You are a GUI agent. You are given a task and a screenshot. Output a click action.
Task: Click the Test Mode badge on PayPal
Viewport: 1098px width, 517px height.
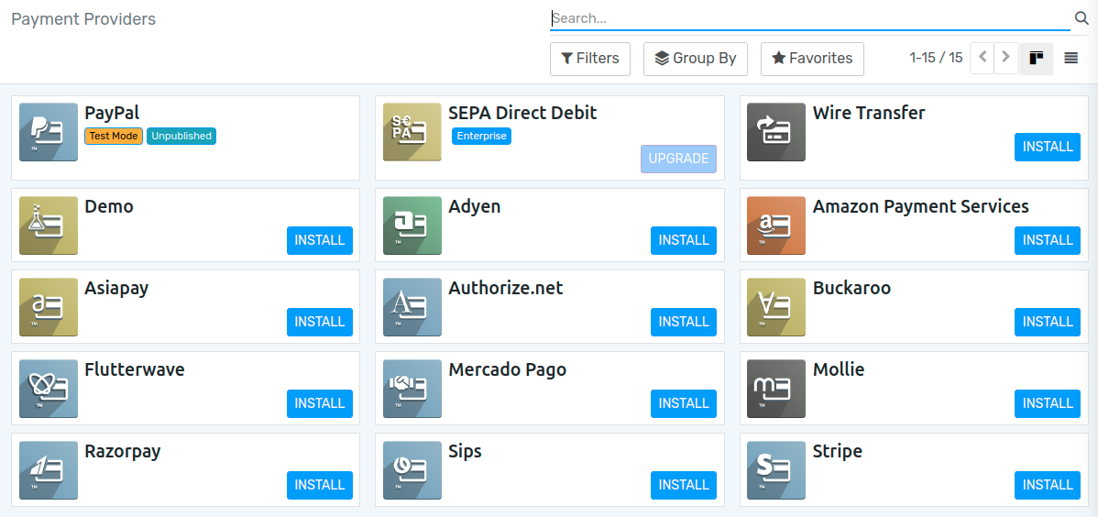click(115, 136)
